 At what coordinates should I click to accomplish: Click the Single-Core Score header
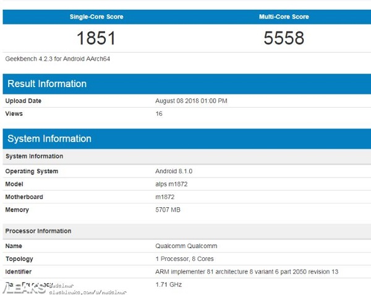click(x=95, y=17)
